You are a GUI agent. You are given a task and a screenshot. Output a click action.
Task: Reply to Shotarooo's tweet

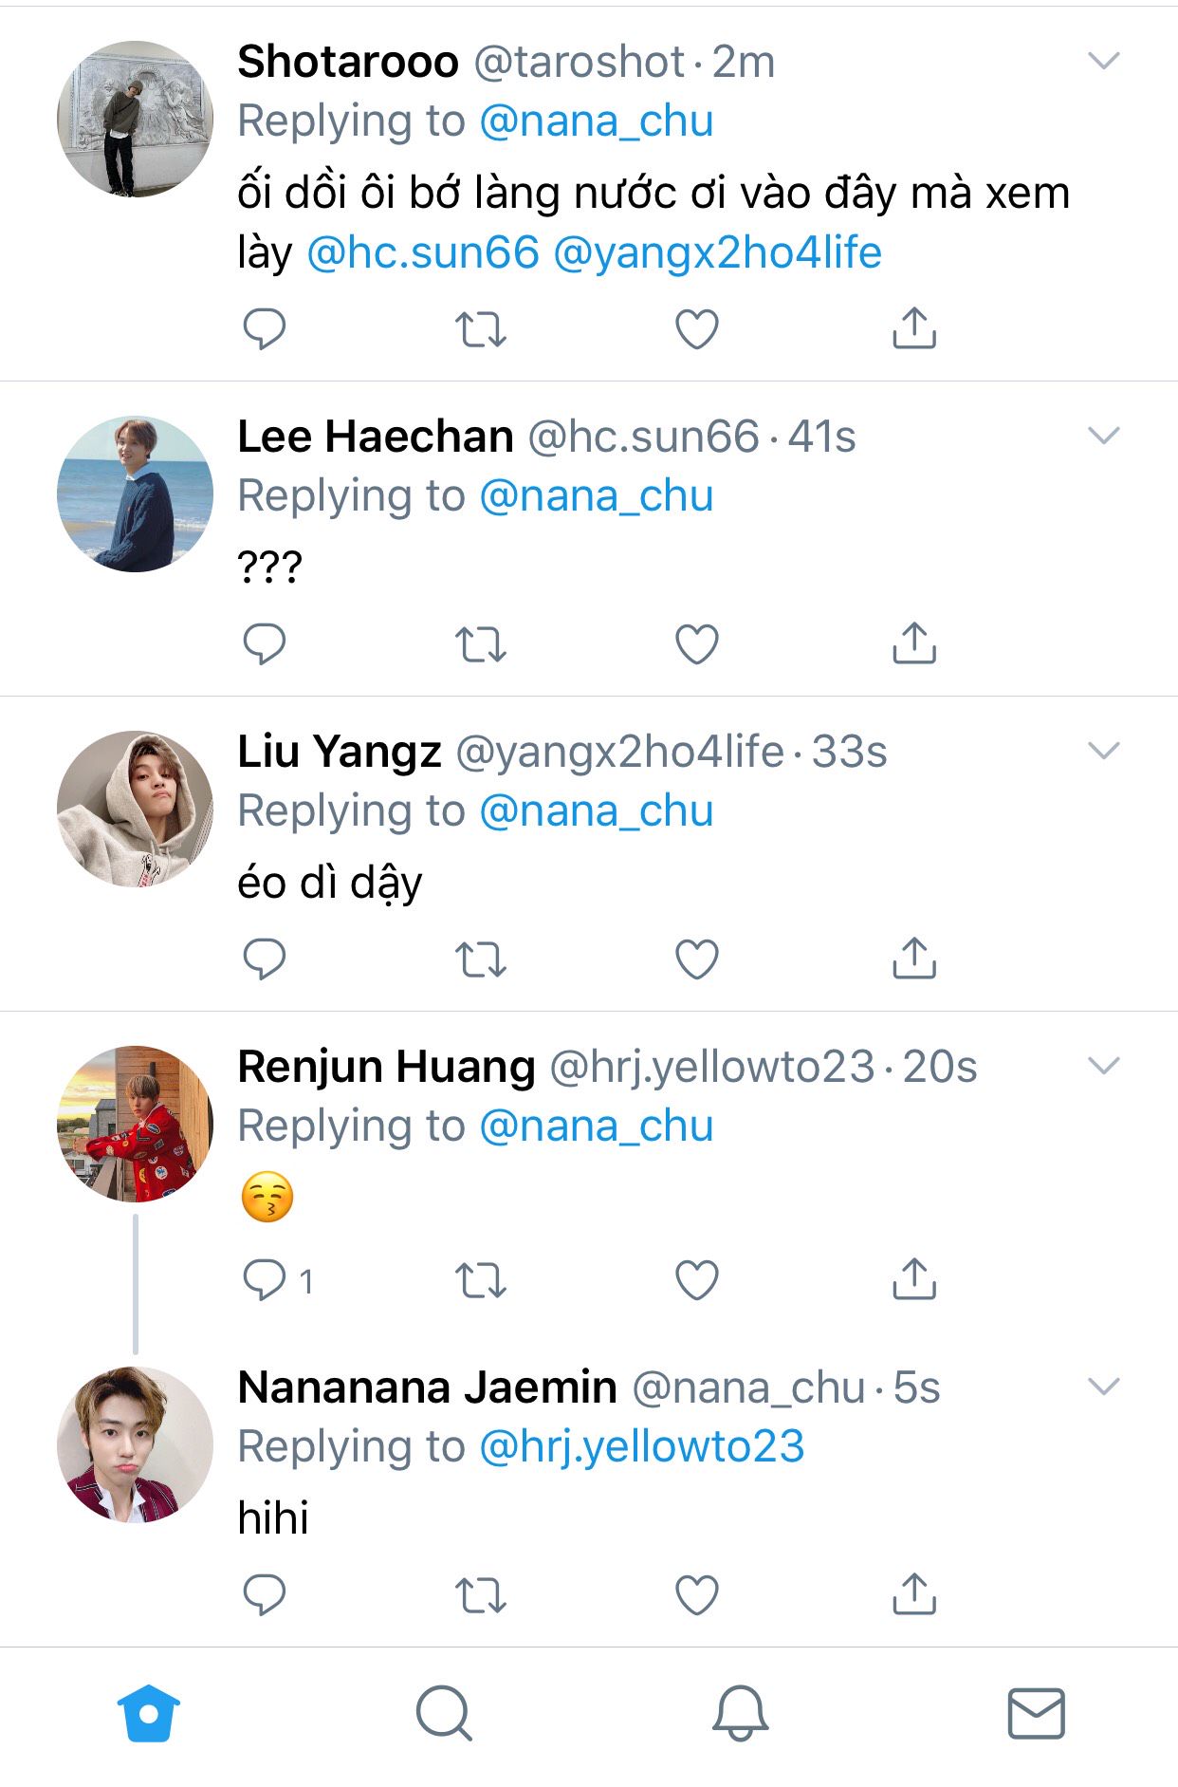(264, 329)
